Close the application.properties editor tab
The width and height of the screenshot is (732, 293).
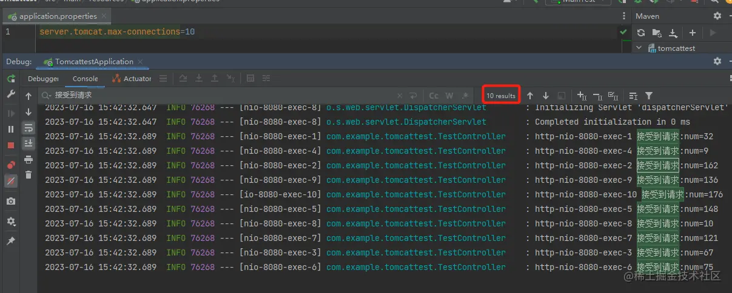[104, 16]
